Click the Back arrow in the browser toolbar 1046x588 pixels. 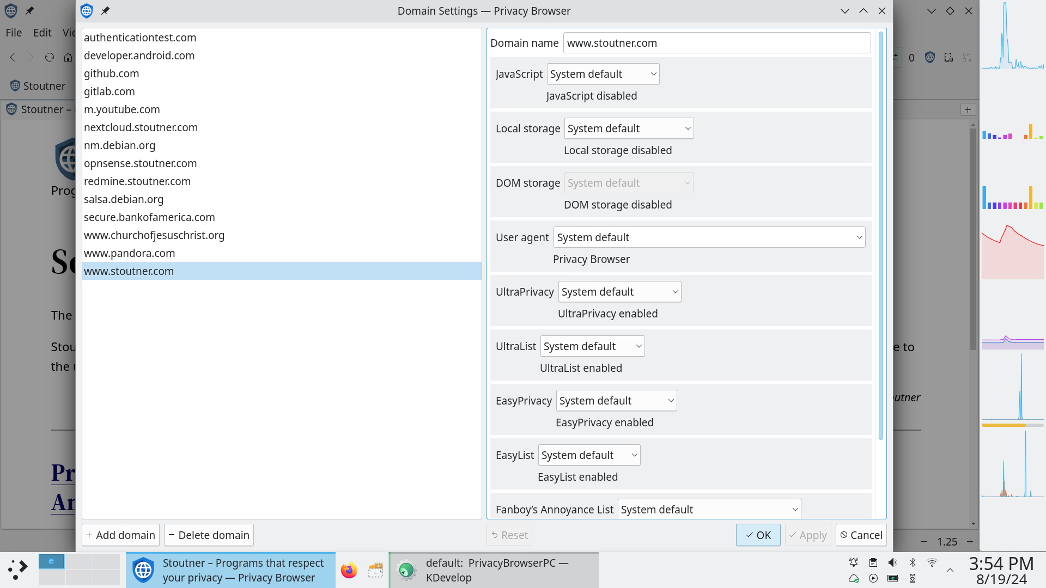tap(13, 57)
